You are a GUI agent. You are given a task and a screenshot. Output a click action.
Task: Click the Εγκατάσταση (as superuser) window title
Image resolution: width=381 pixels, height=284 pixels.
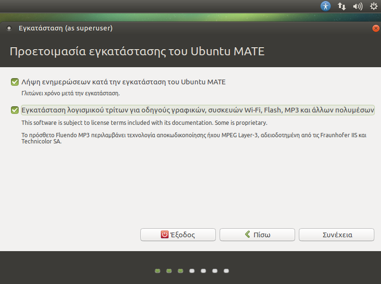[x=65, y=29]
